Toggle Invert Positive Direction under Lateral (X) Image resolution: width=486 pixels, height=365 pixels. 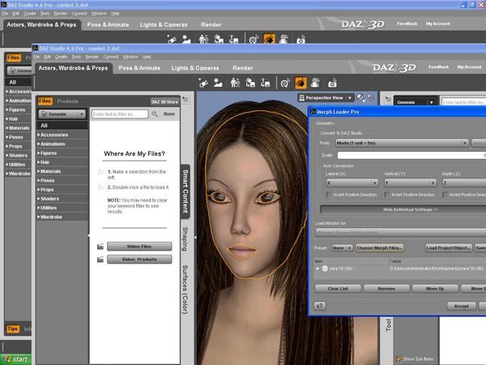[329, 195]
